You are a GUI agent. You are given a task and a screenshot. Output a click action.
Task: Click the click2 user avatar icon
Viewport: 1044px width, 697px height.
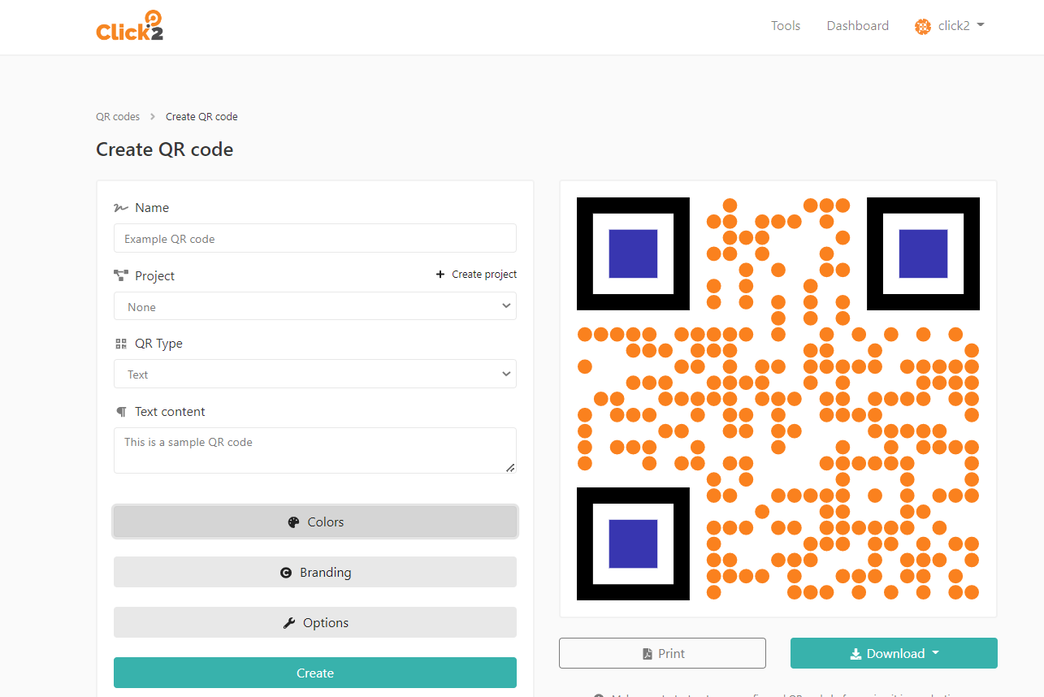click(x=922, y=26)
